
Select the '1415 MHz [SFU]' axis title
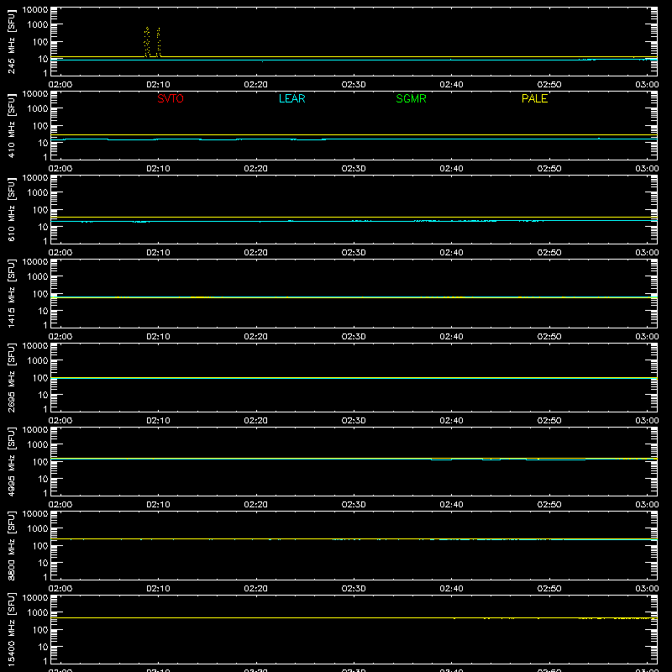pos(11,293)
